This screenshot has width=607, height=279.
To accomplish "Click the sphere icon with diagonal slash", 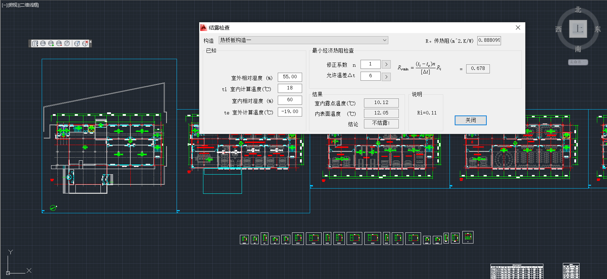I will [67, 43].
